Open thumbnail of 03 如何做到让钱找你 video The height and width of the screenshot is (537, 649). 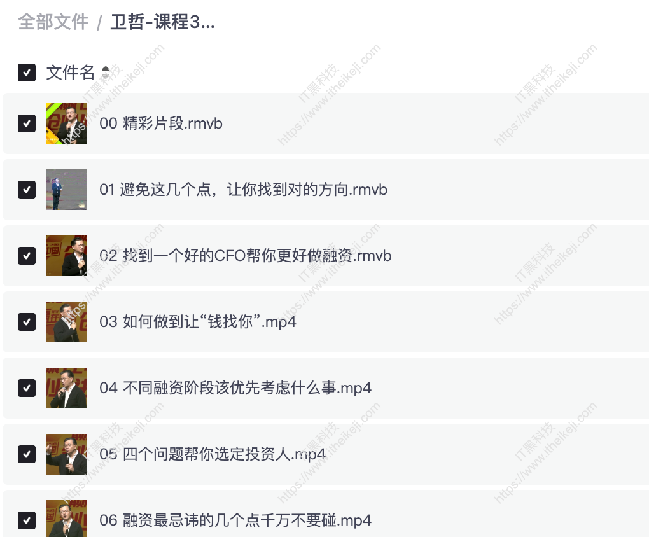click(x=66, y=322)
